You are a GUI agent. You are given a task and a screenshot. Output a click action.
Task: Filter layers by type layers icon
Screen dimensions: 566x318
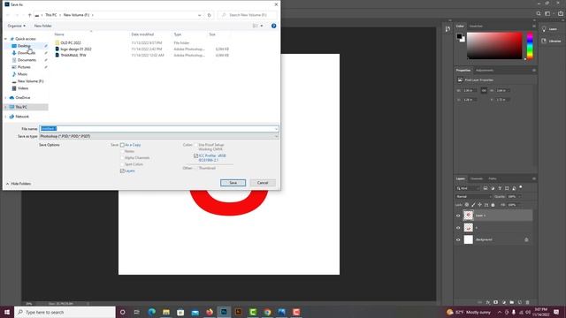point(500,188)
